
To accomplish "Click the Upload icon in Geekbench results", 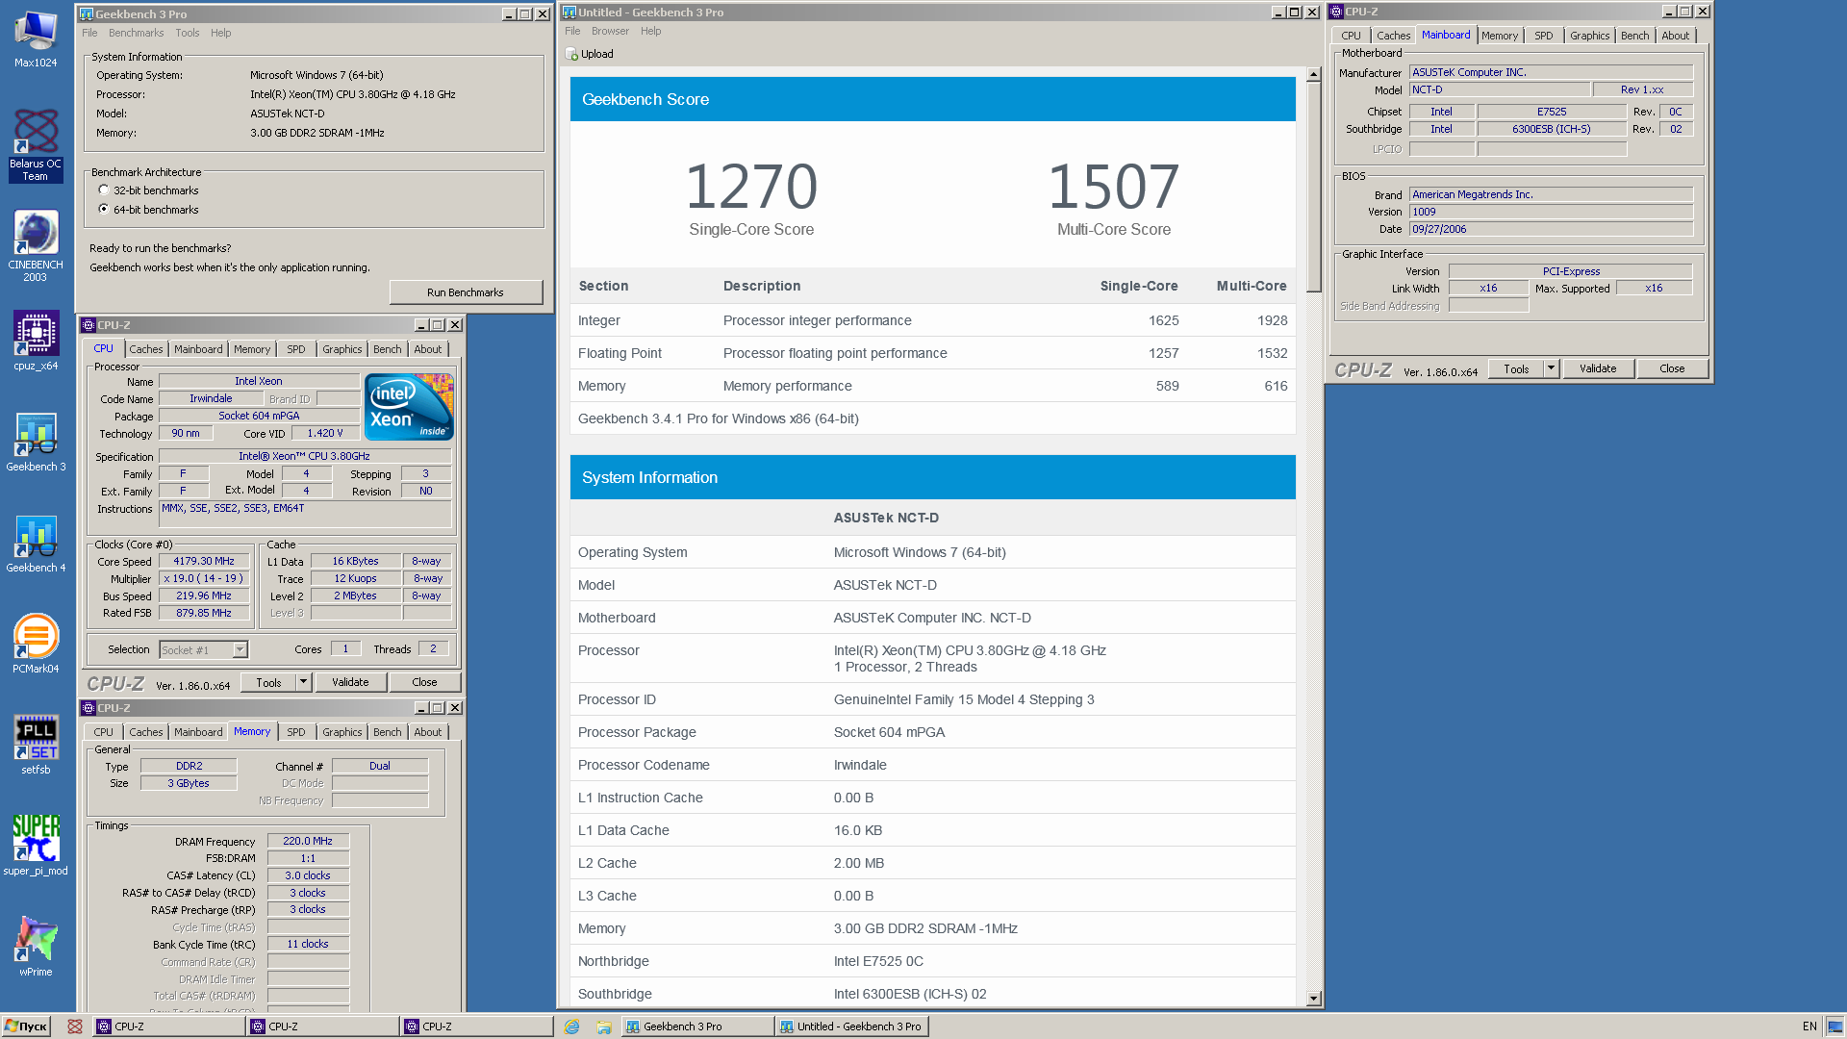I will pyautogui.click(x=571, y=54).
